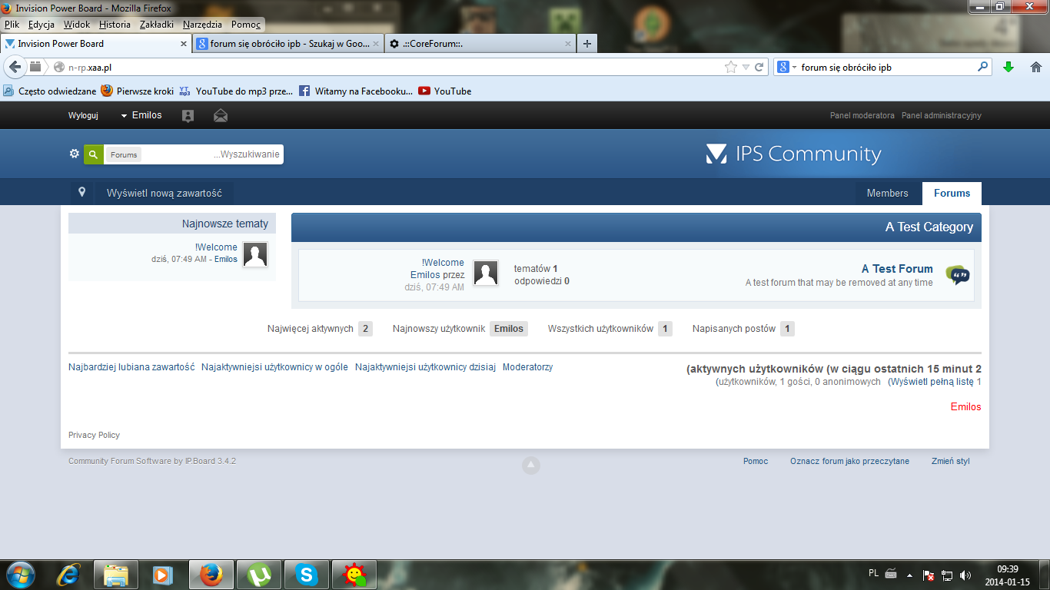This screenshot has height=590, width=1050.
Task: Expand the Emilos user dropdown menu
Action: click(141, 115)
